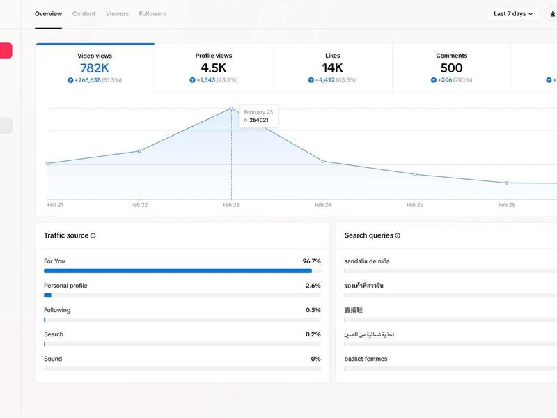This screenshot has width=557, height=418.
Task: Click the 'sandalia de niña' search query
Action: click(367, 261)
